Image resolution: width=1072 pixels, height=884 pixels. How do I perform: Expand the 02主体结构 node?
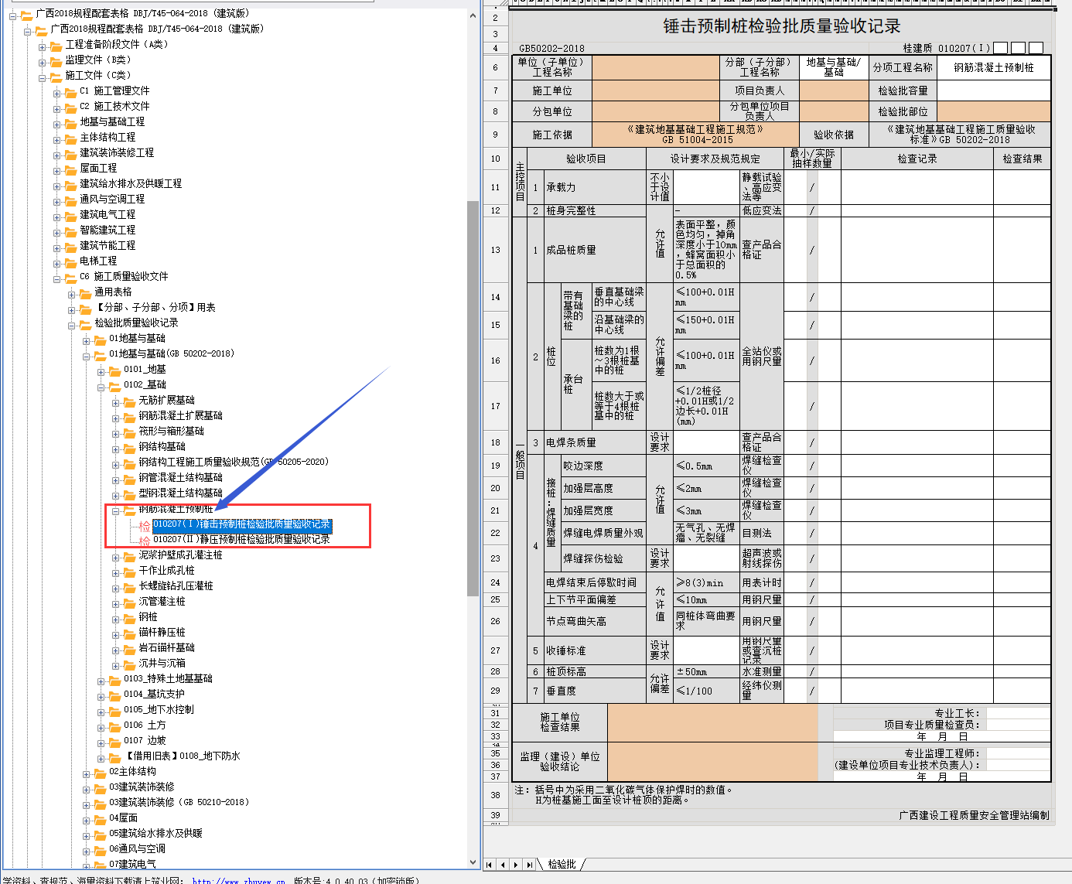(87, 773)
